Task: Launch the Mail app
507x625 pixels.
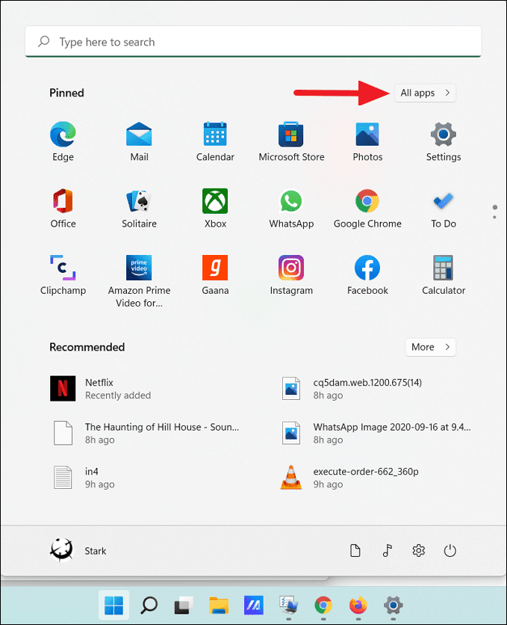Action: (139, 141)
